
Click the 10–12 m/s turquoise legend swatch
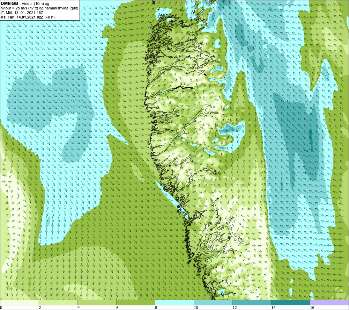[213, 302]
